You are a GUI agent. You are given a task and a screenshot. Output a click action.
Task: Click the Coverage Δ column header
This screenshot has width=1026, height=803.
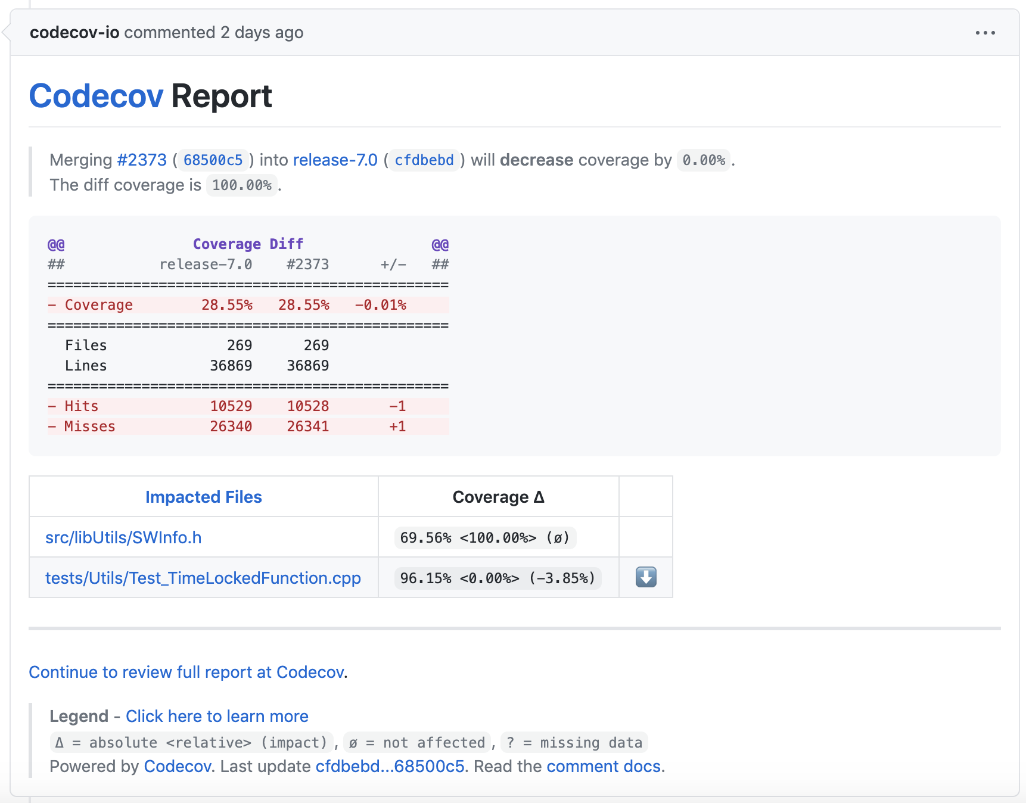tap(499, 497)
